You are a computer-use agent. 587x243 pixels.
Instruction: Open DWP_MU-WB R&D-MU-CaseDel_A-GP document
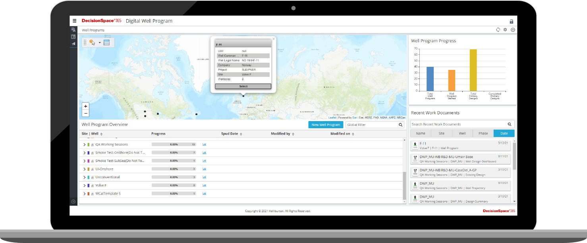(461, 172)
